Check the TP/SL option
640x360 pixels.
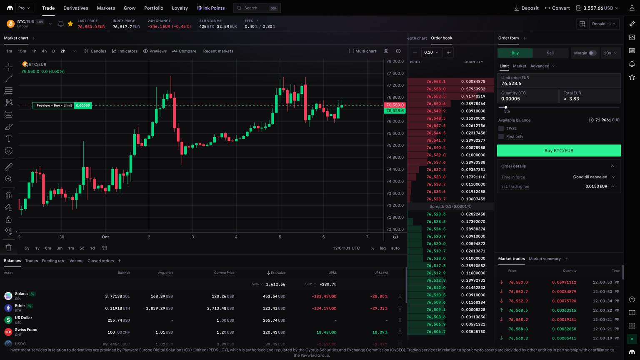coord(501,128)
